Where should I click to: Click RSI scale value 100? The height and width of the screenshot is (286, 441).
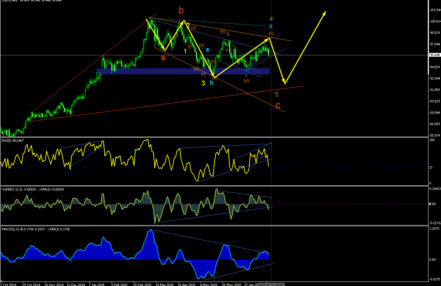coord(432,140)
